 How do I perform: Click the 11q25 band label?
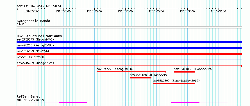pyautogui.click(x=21, y=24)
